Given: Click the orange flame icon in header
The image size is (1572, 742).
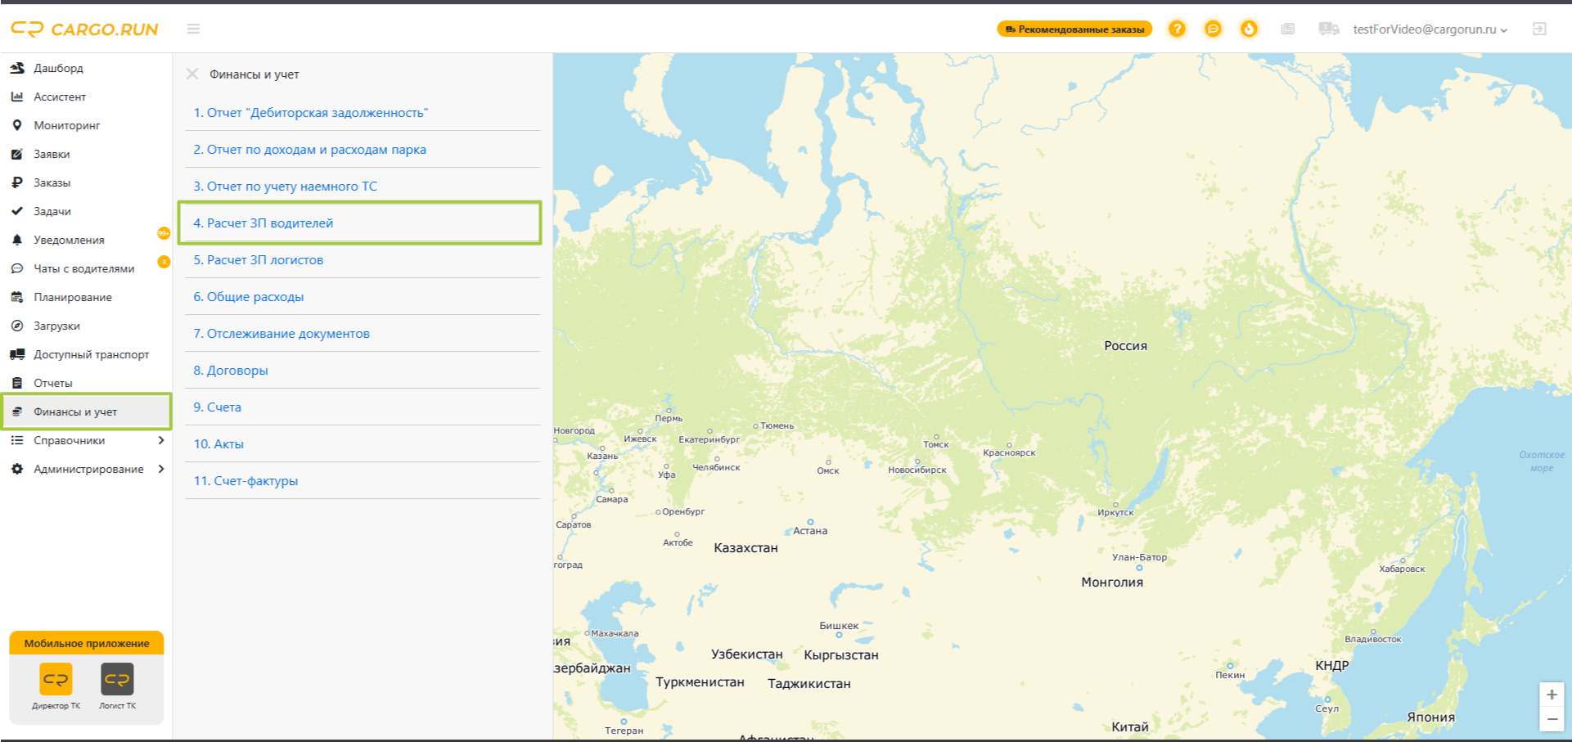Looking at the screenshot, I should (1249, 29).
